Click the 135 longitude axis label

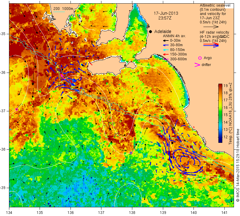point(40,212)
